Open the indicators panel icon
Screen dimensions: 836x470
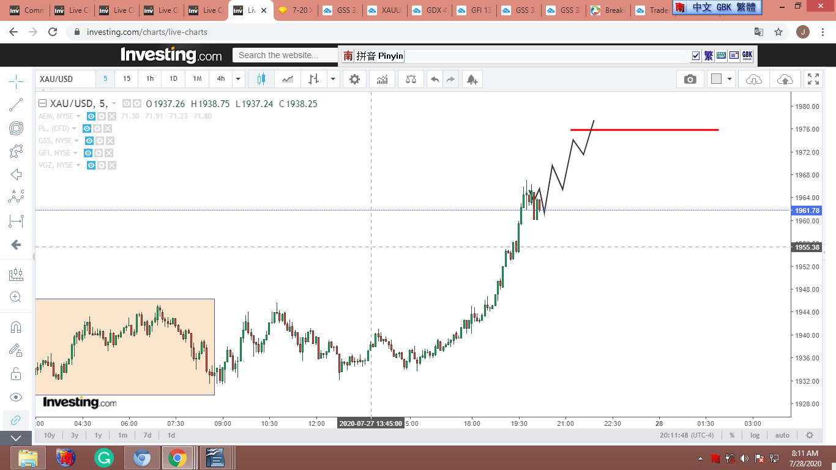coord(383,79)
